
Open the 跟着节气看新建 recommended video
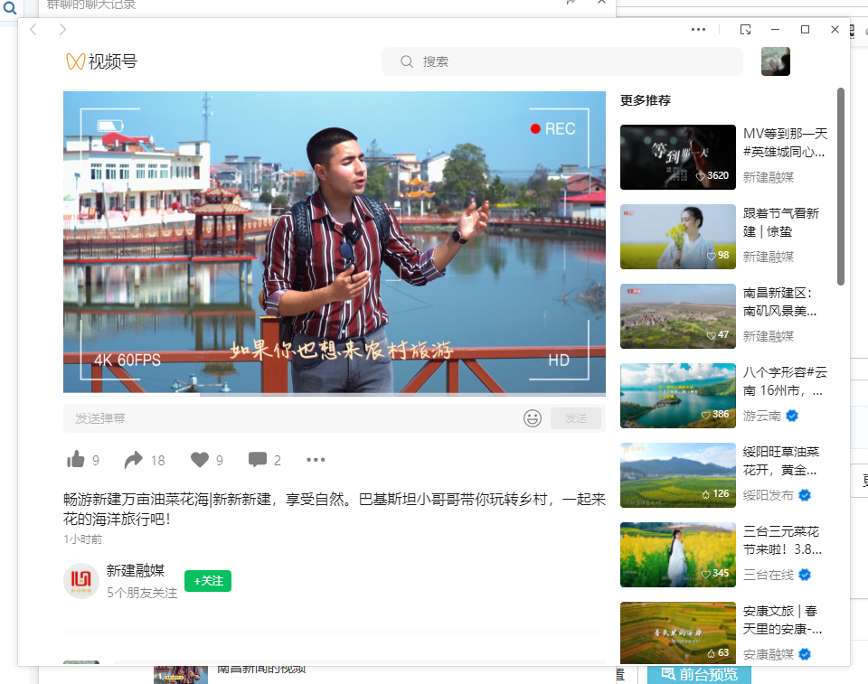coord(678,237)
